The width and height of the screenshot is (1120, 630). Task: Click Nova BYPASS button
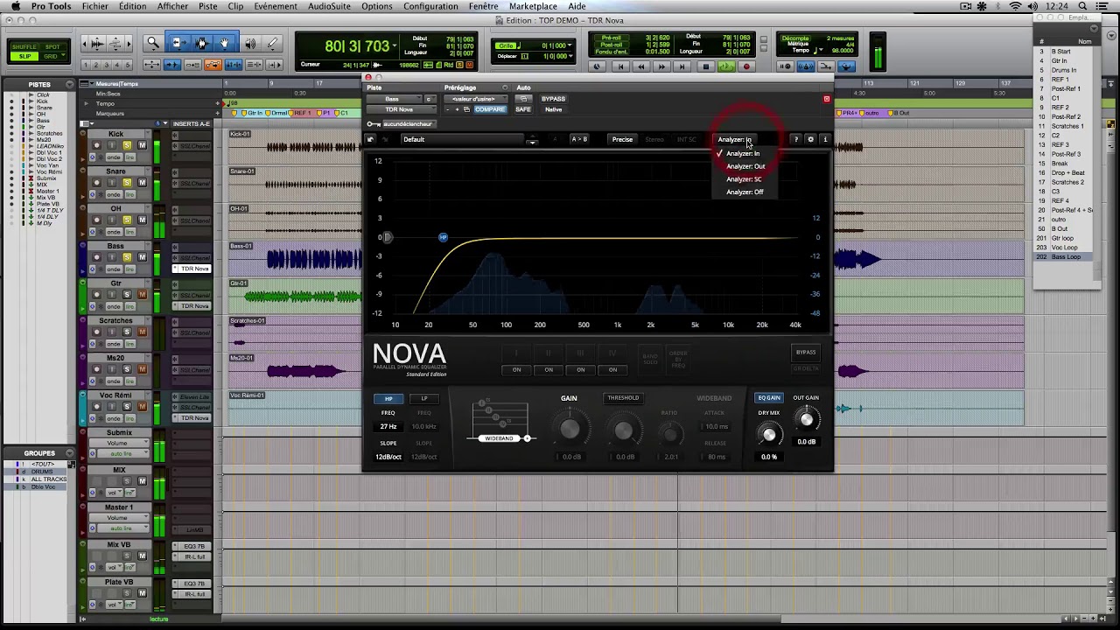(x=805, y=353)
